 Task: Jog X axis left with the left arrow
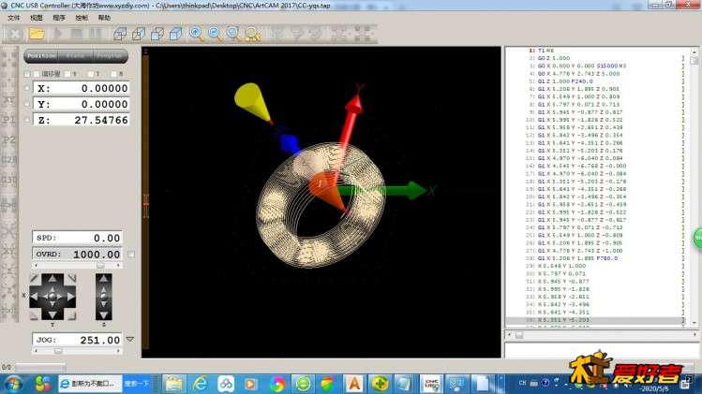[35, 297]
